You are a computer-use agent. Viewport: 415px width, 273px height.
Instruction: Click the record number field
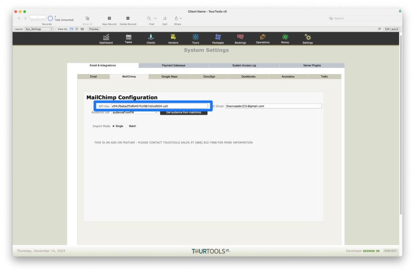coord(38,17)
